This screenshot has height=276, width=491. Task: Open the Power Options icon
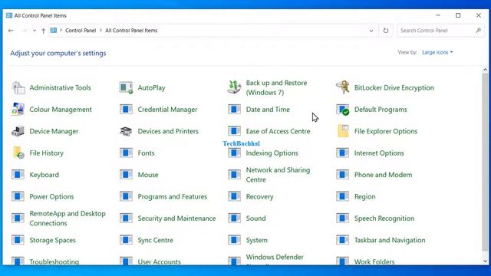pyautogui.click(x=18, y=196)
